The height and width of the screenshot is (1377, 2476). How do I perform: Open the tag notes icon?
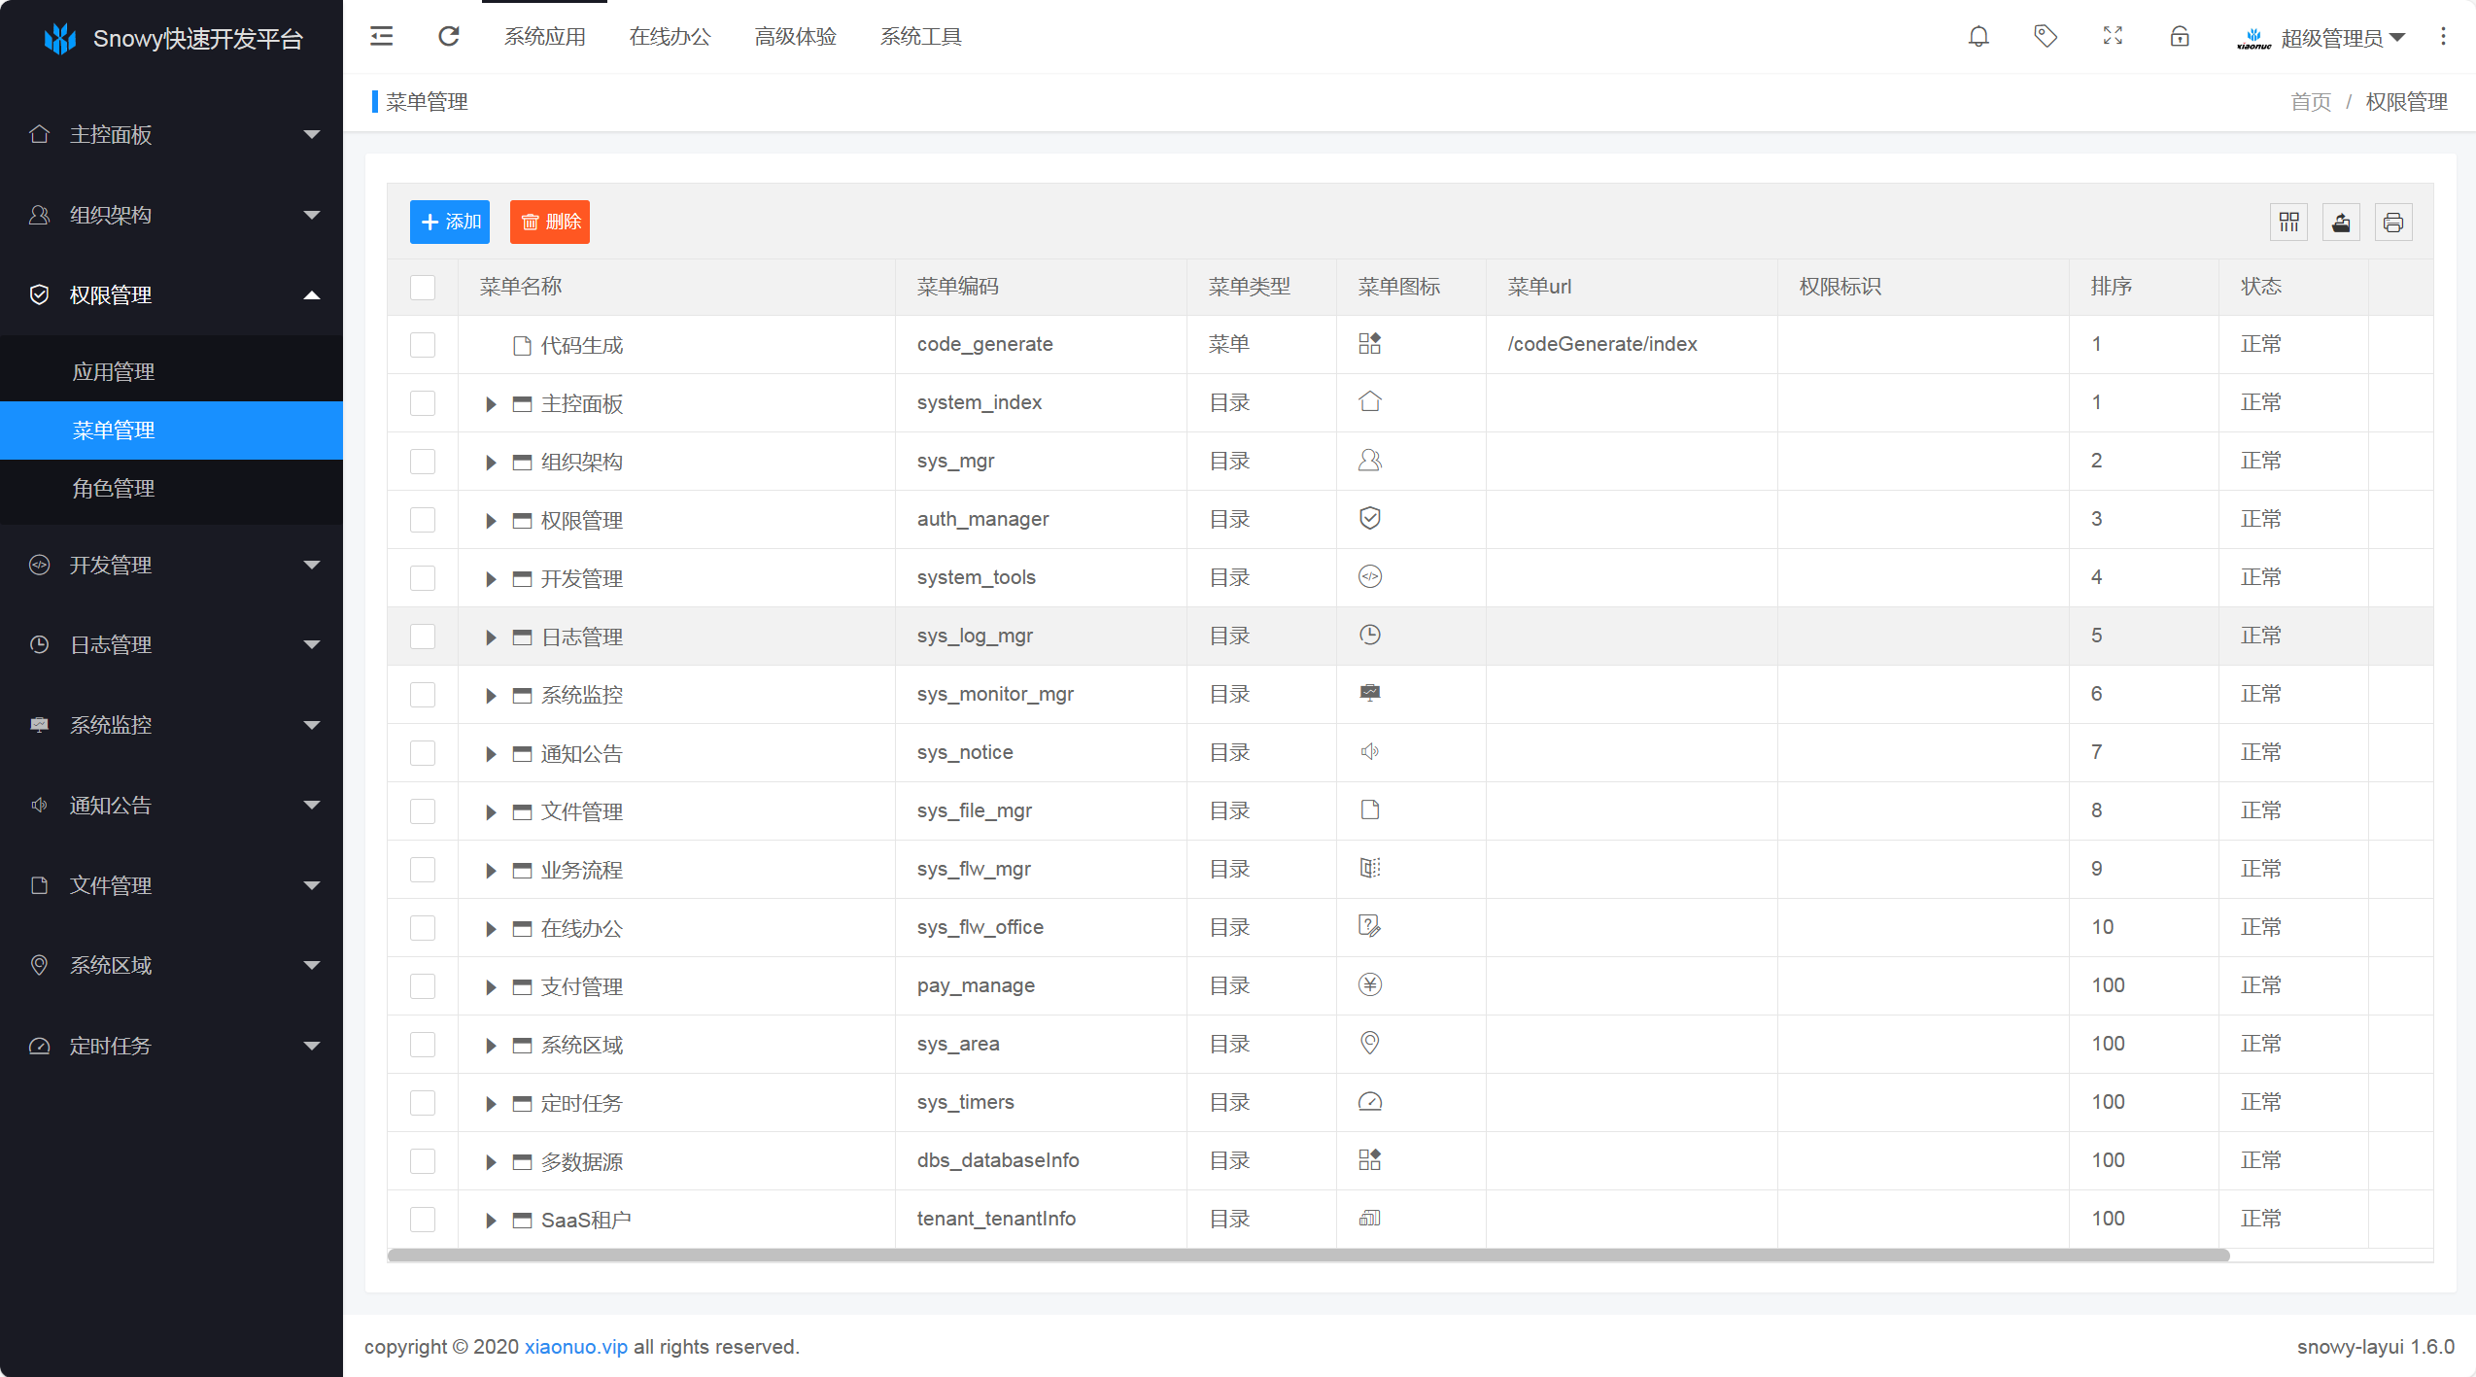tap(2046, 37)
